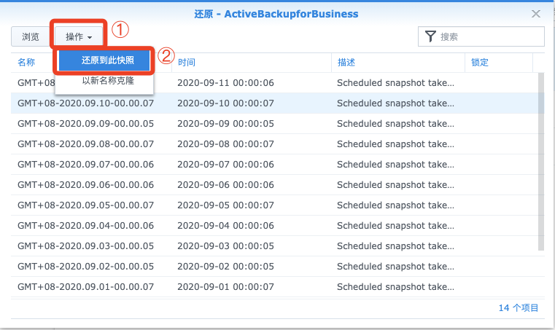Click the 2020-09-11 00:00:06 time cell
Image resolution: width=555 pixels, height=330 pixels.
(225, 83)
